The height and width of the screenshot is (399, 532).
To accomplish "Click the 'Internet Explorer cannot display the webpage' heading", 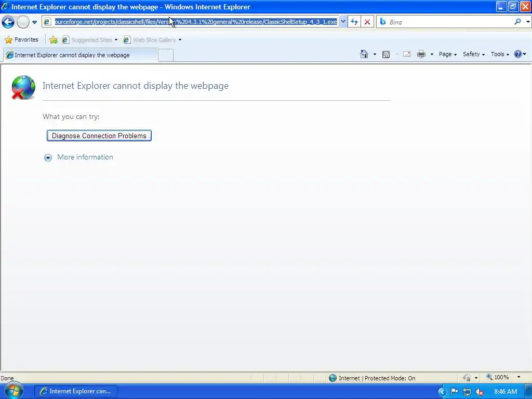I will 136,86.
